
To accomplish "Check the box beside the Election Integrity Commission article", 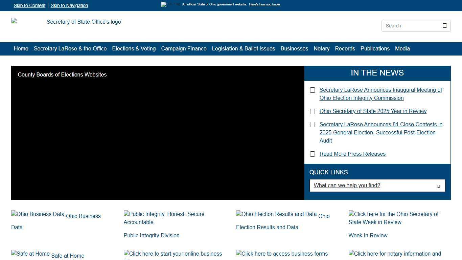I will tap(312, 90).
